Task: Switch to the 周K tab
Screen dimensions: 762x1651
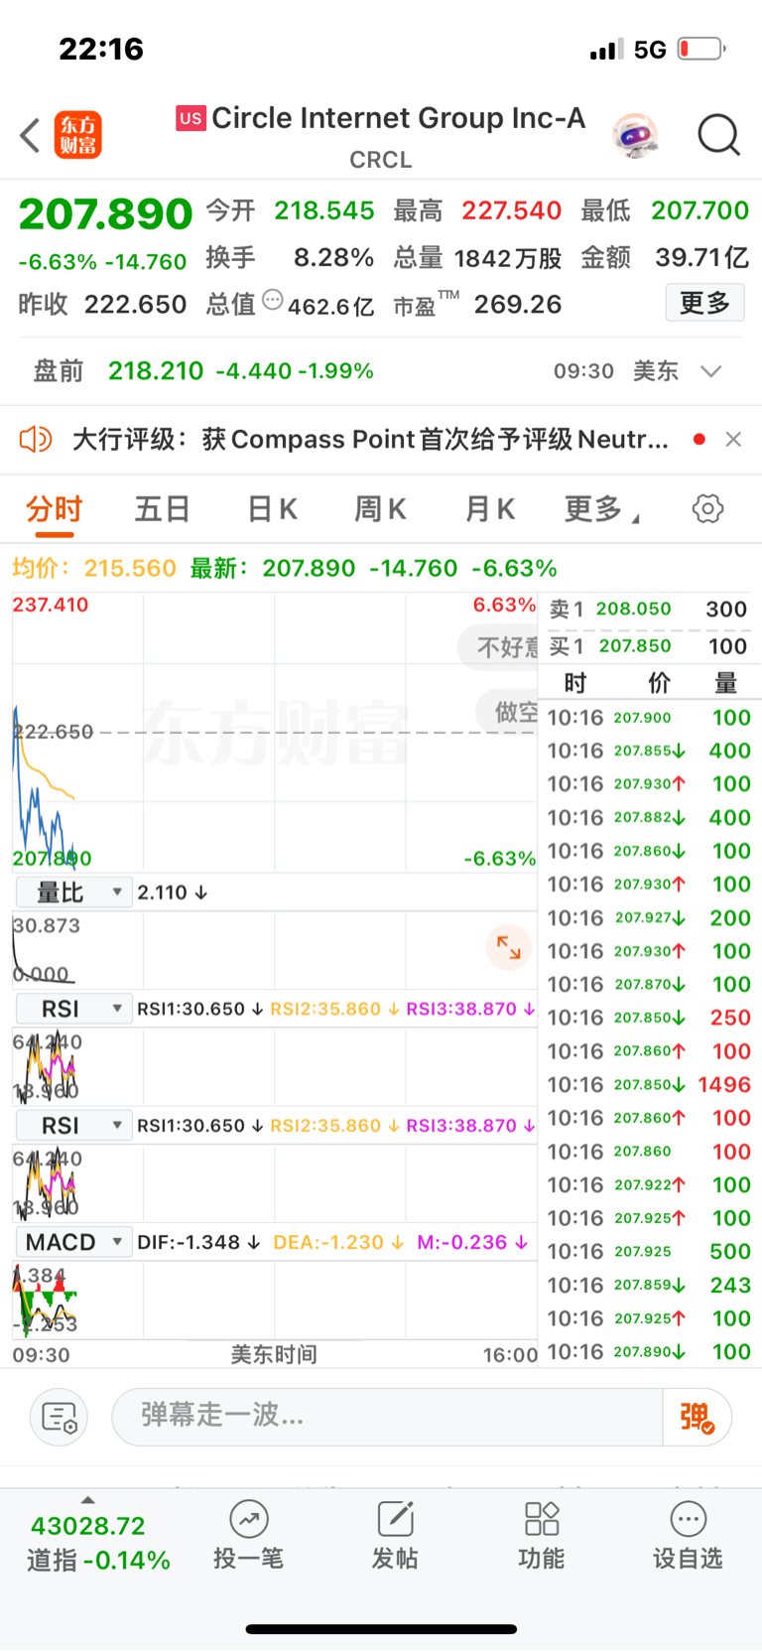Action: [380, 509]
